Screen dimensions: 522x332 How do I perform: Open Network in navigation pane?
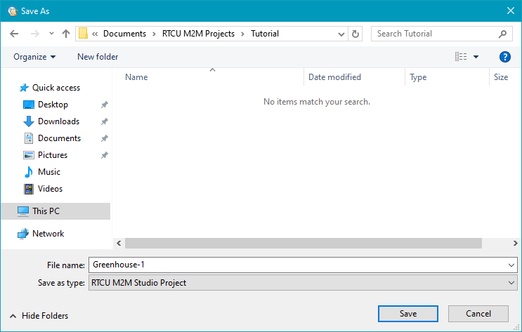point(48,234)
